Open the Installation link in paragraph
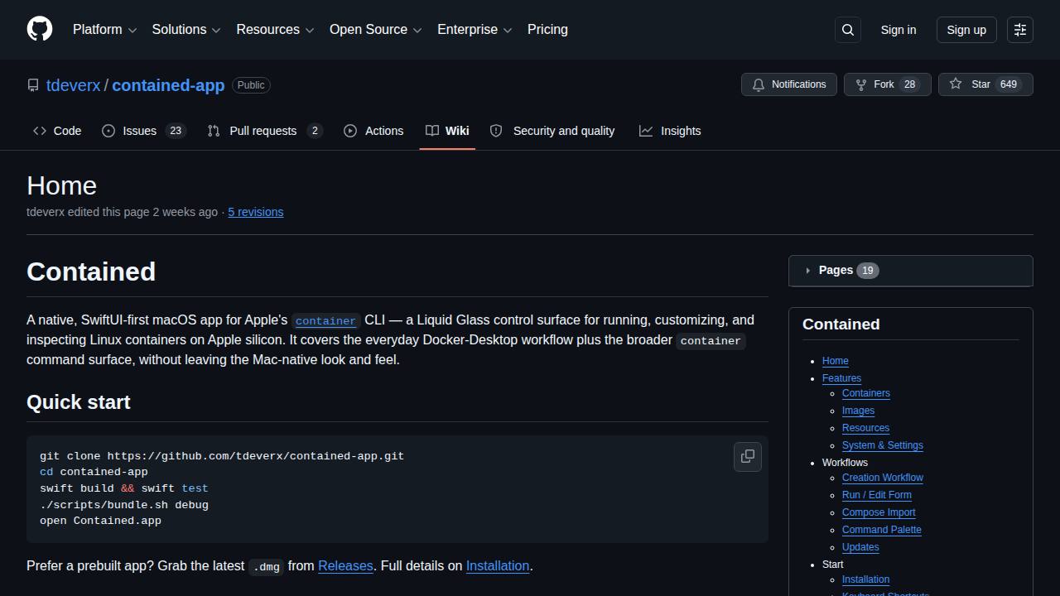 point(498,566)
